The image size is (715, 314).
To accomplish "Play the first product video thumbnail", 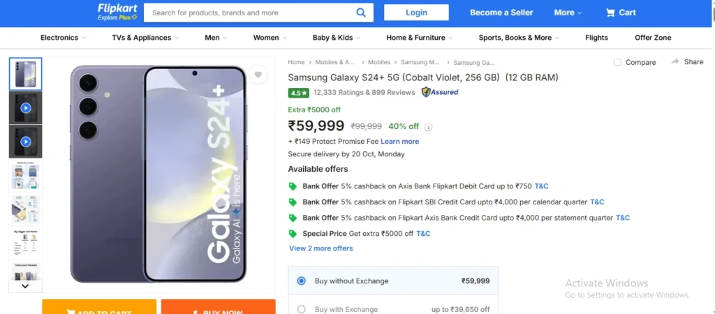I will click(x=26, y=108).
